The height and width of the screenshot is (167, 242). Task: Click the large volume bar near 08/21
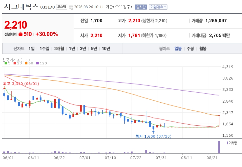coord(219,147)
